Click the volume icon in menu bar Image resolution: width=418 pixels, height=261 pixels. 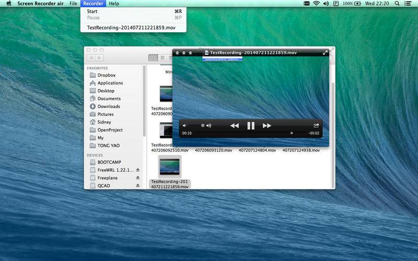(x=326, y=4)
